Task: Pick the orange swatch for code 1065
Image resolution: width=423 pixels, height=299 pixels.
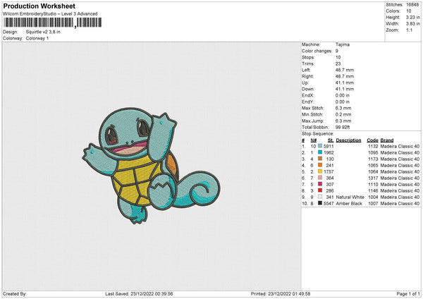Action: tap(320, 165)
